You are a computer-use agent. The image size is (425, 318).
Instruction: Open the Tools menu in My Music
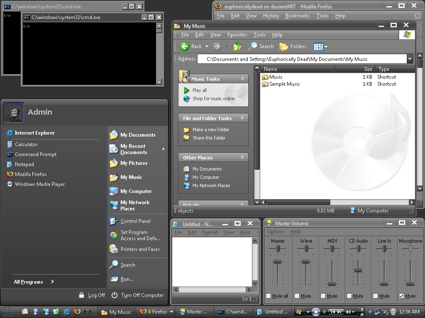(259, 35)
